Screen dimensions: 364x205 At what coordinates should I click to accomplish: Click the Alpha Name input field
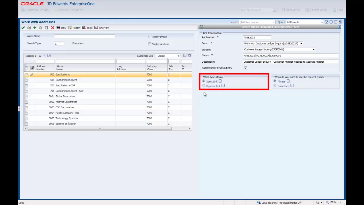point(84,36)
